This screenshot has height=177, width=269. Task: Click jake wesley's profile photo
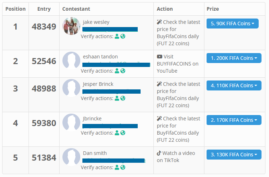pos(71,26)
